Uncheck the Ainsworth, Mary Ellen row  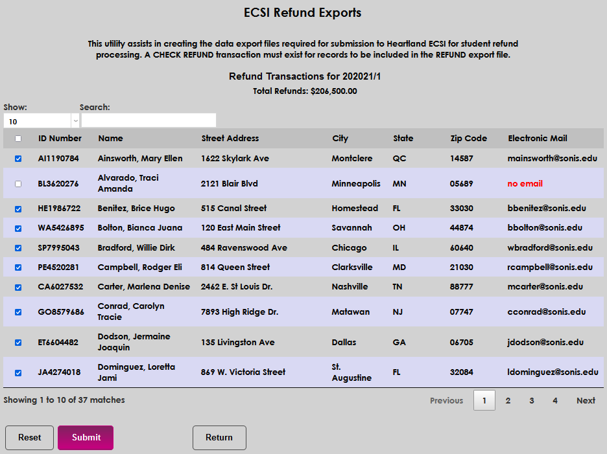(18, 158)
